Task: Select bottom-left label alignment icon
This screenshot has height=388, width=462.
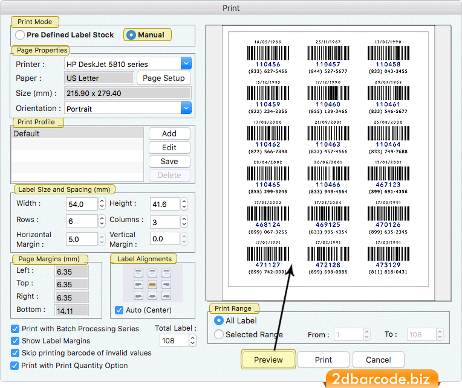Action: pos(138,296)
